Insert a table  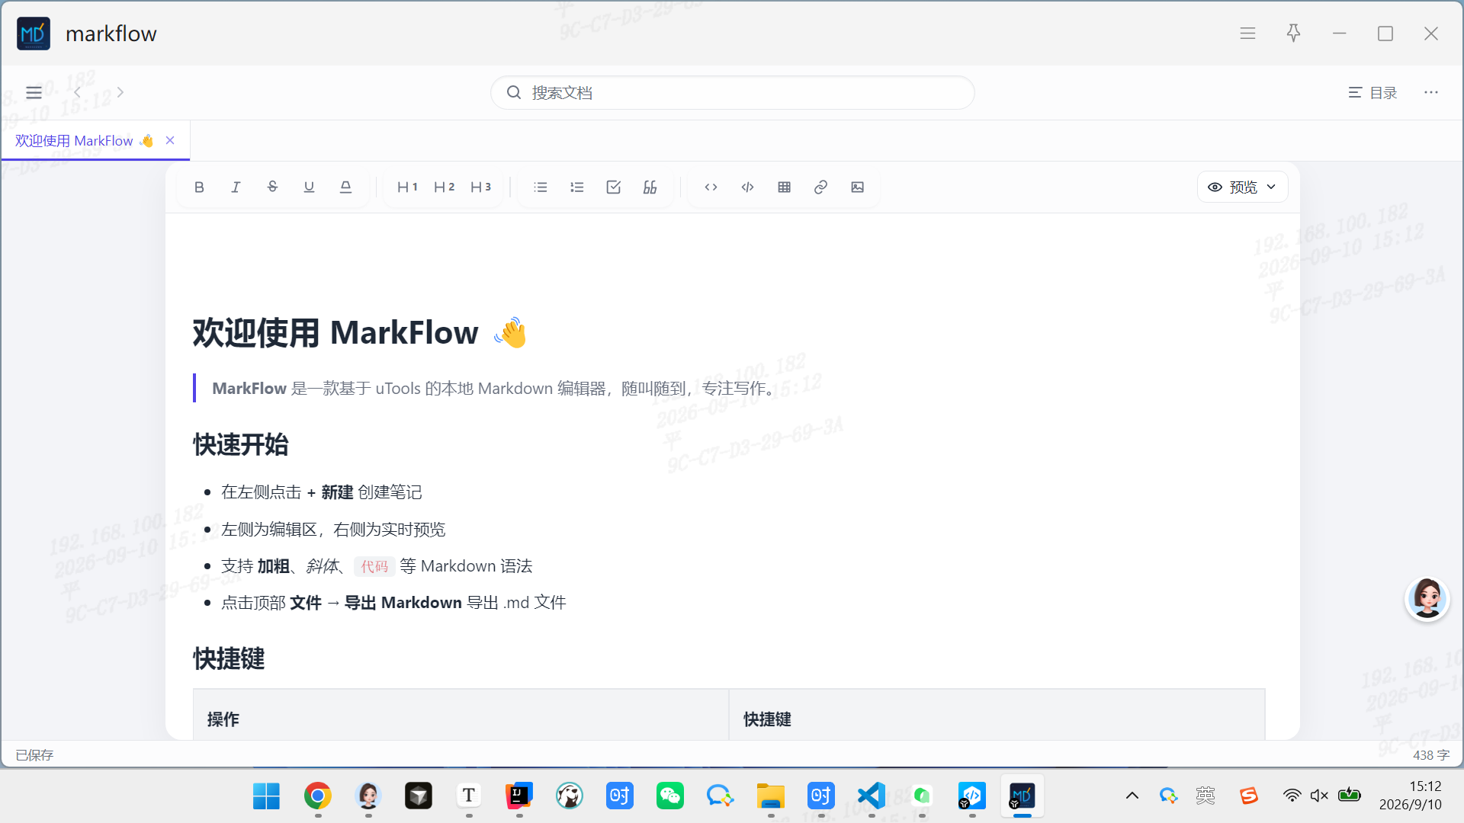click(785, 187)
